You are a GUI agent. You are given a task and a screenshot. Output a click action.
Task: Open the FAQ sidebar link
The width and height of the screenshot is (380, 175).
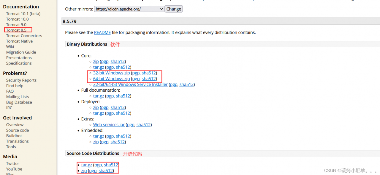point(10,91)
